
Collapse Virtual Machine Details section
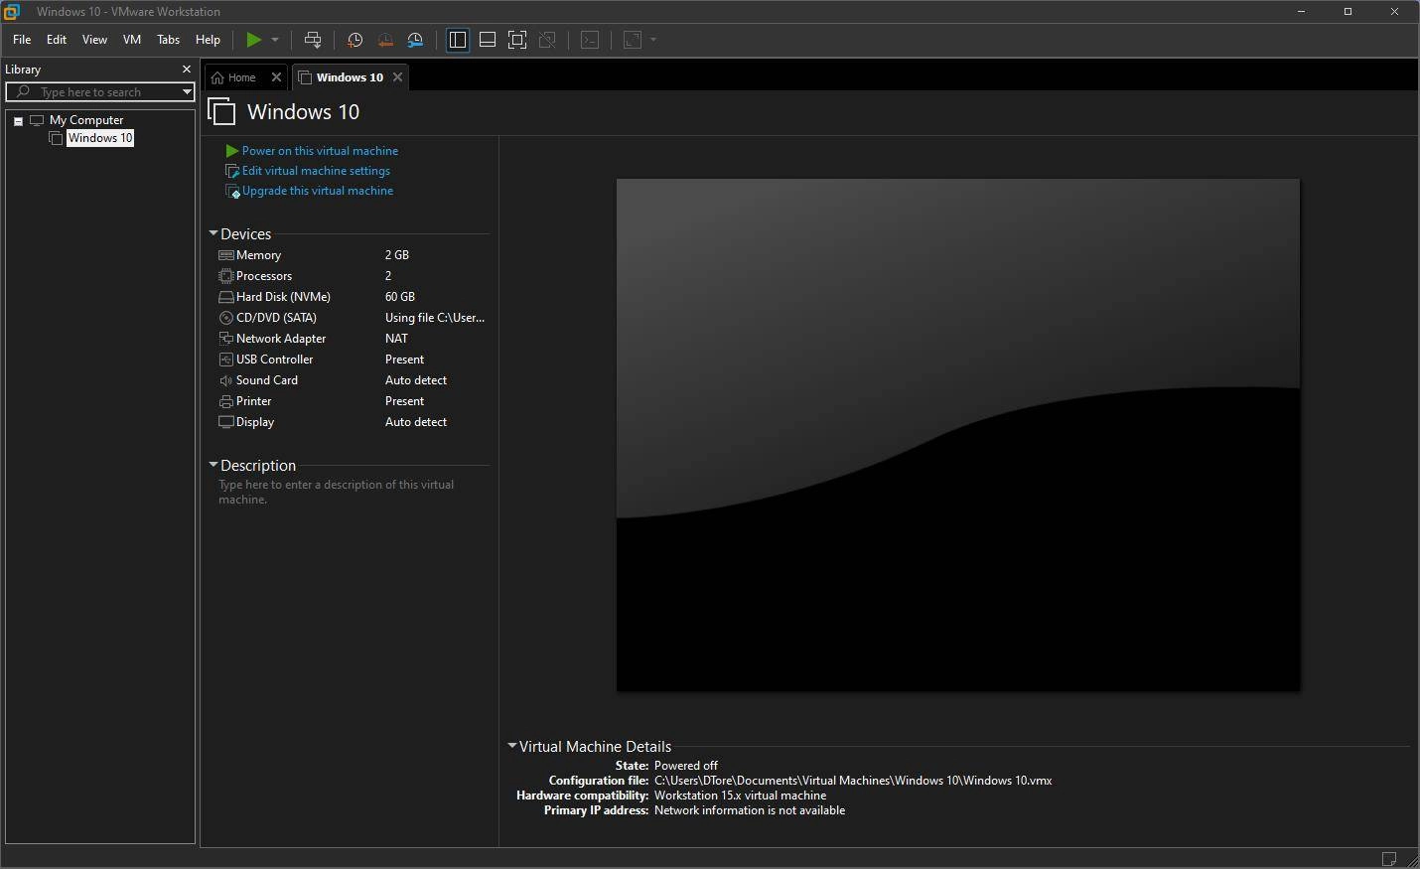click(x=512, y=746)
